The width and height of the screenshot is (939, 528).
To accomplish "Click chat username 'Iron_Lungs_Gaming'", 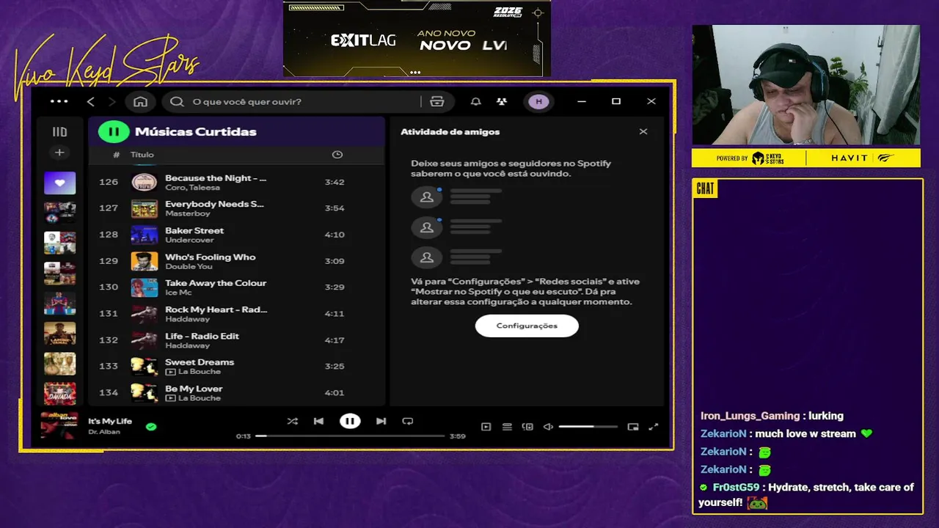I will (750, 416).
